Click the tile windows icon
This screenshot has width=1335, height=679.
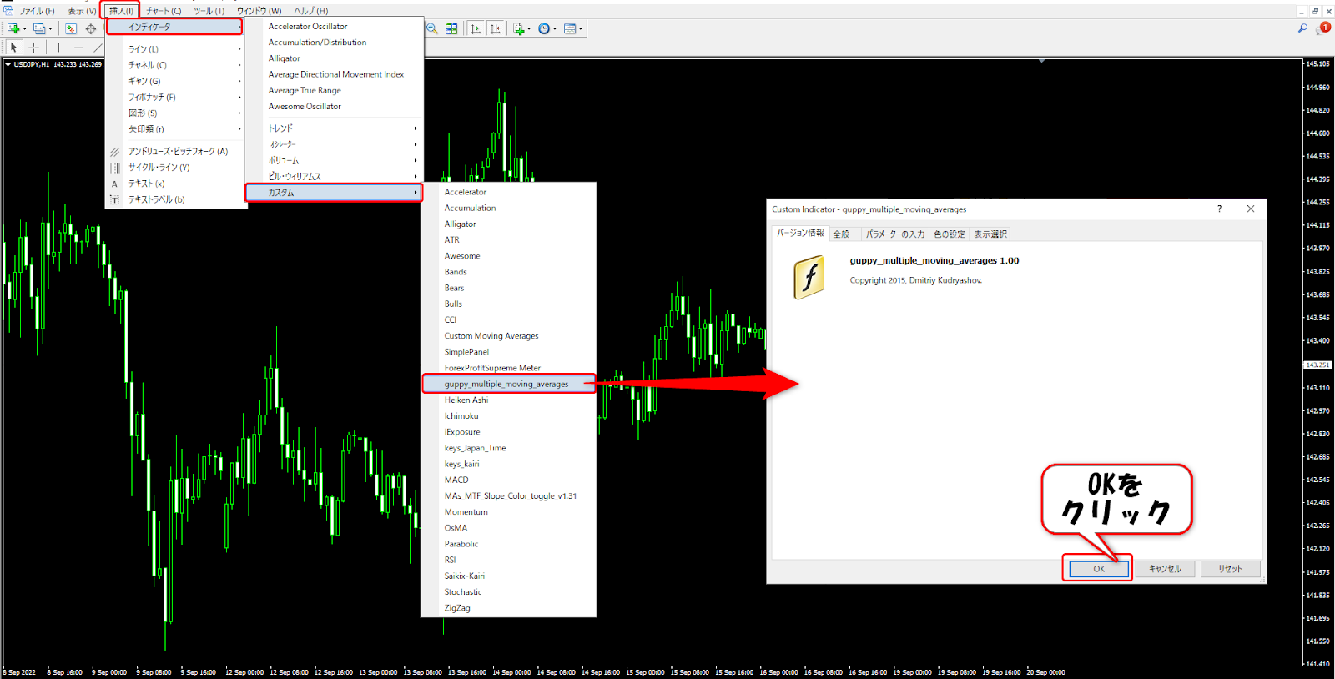[451, 28]
